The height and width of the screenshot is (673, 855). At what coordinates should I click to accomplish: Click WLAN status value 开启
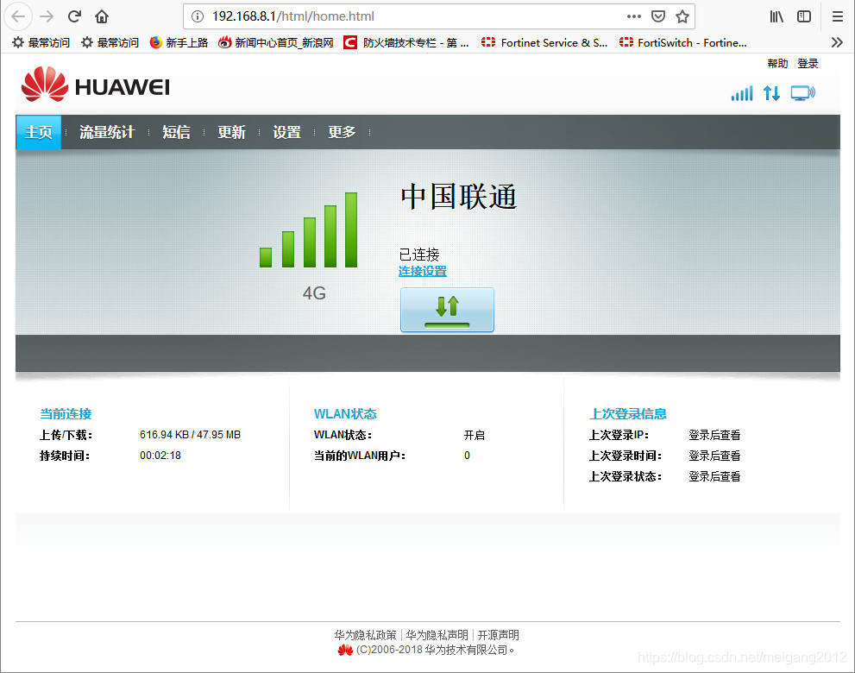(x=474, y=435)
